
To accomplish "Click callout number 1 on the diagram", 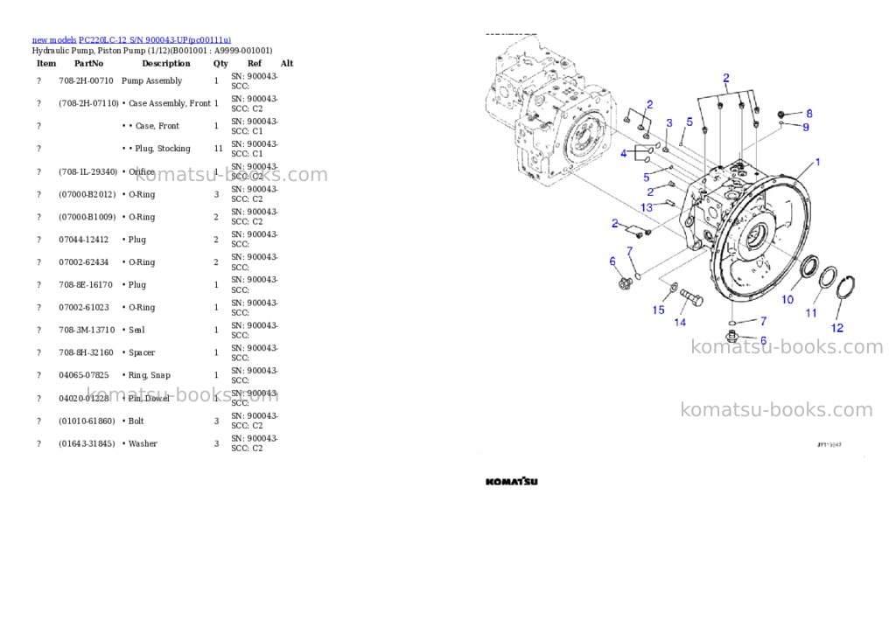I will click(818, 162).
